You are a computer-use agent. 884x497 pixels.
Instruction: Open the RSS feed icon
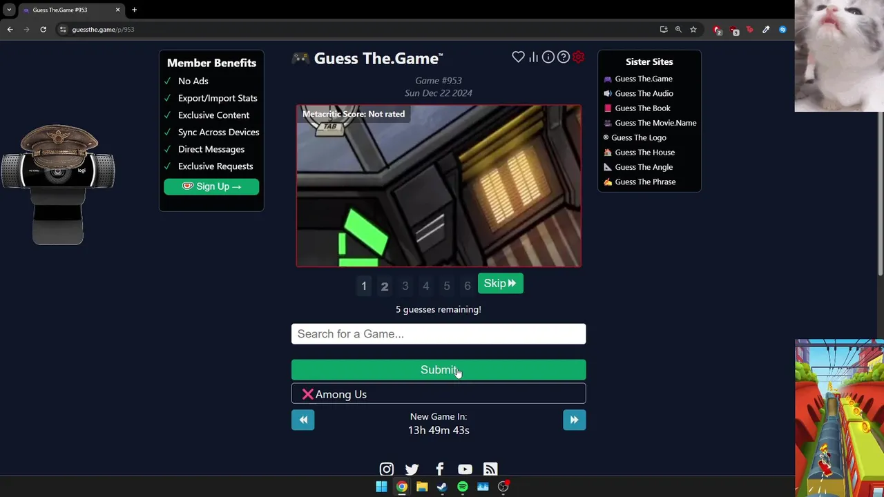490,469
